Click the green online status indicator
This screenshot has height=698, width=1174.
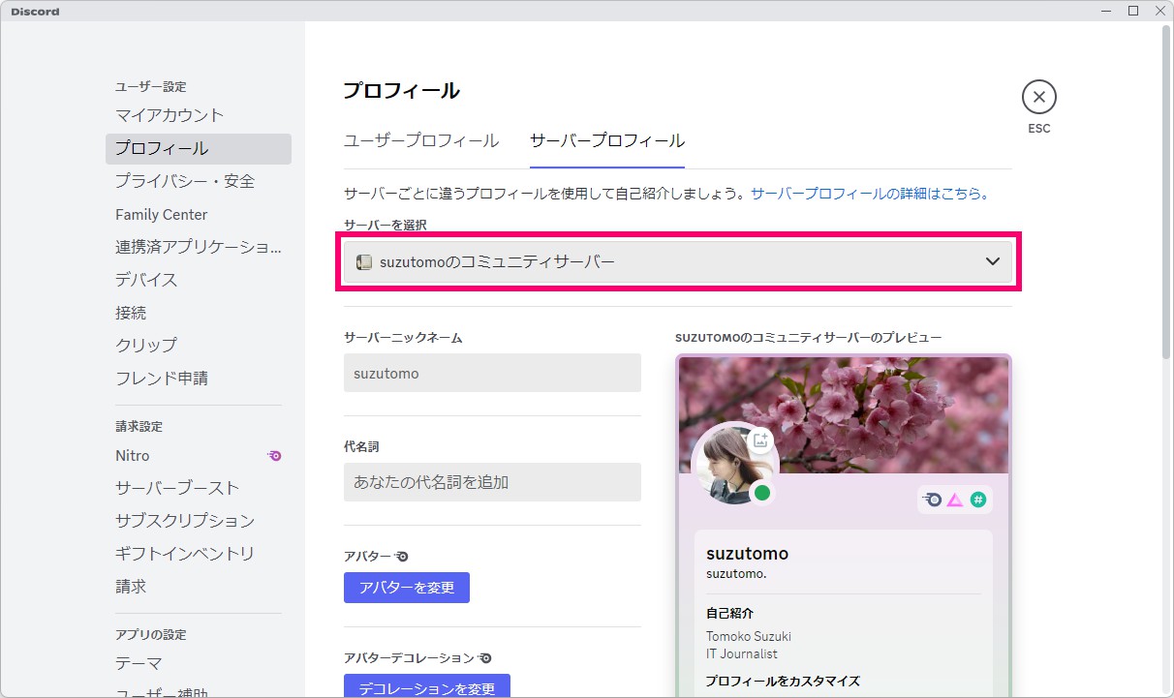[762, 494]
